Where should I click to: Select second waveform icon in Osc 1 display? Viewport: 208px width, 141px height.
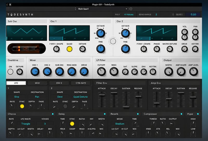pyautogui.click(x=64, y=39)
